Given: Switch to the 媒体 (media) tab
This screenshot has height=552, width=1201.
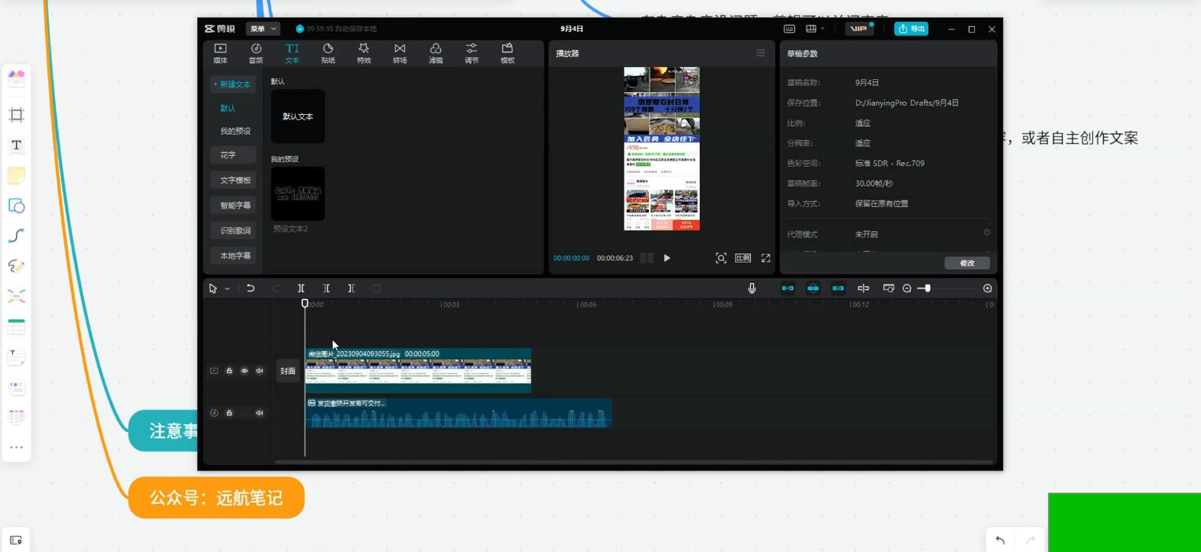Looking at the screenshot, I should pos(220,53).
